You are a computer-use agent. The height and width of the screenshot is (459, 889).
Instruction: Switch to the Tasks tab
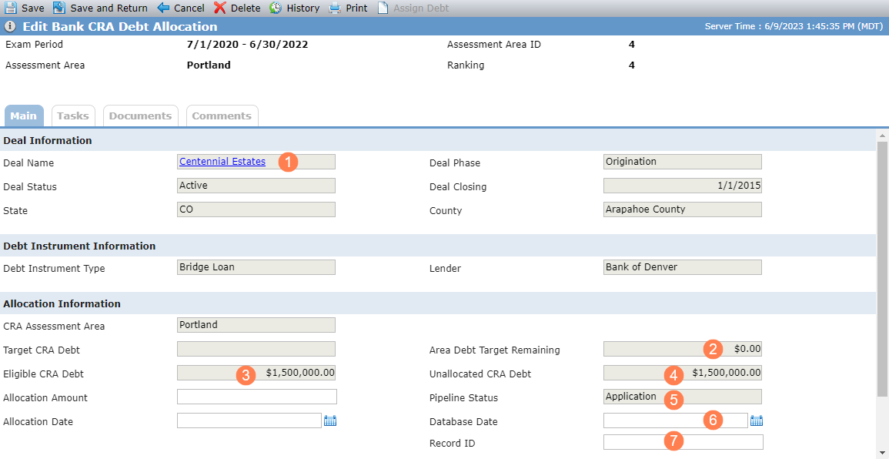73,116
